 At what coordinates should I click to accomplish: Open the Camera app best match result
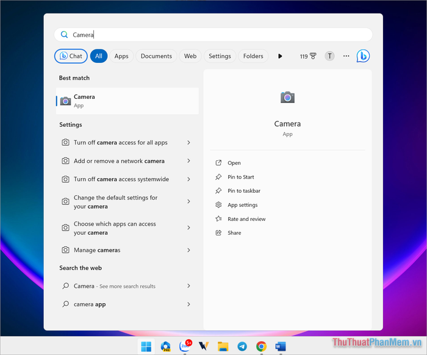tap(127, 101)
